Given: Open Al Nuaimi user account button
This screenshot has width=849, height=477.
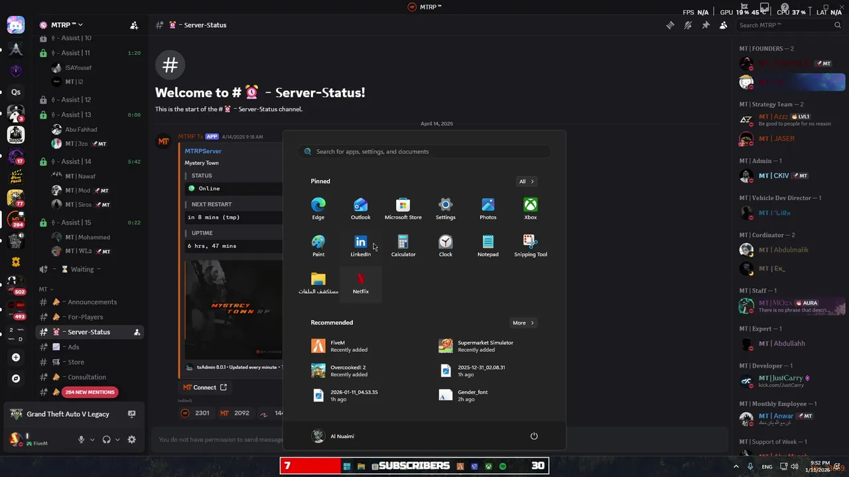Looking at the screenshot, I should [x=334, y=436].
